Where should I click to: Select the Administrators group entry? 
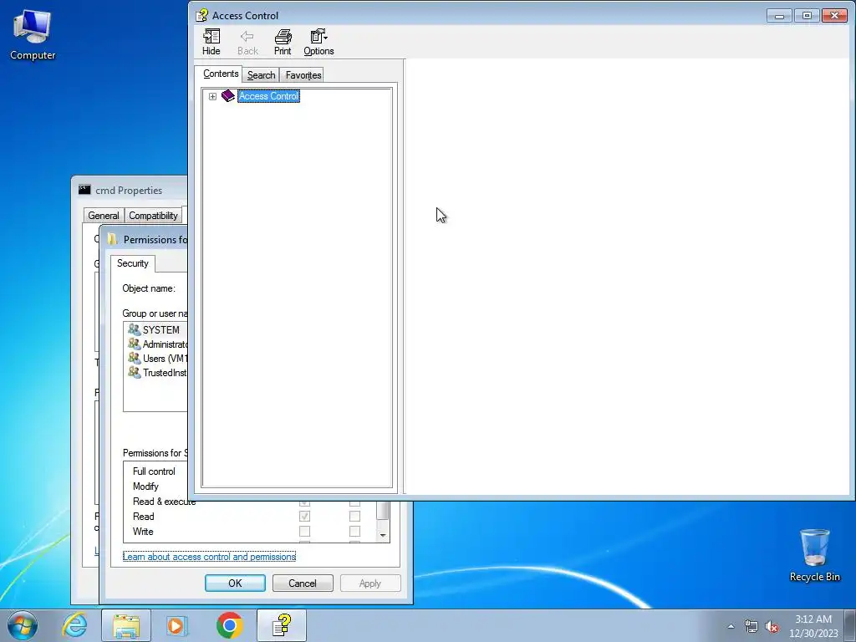[x=156, y=344]
